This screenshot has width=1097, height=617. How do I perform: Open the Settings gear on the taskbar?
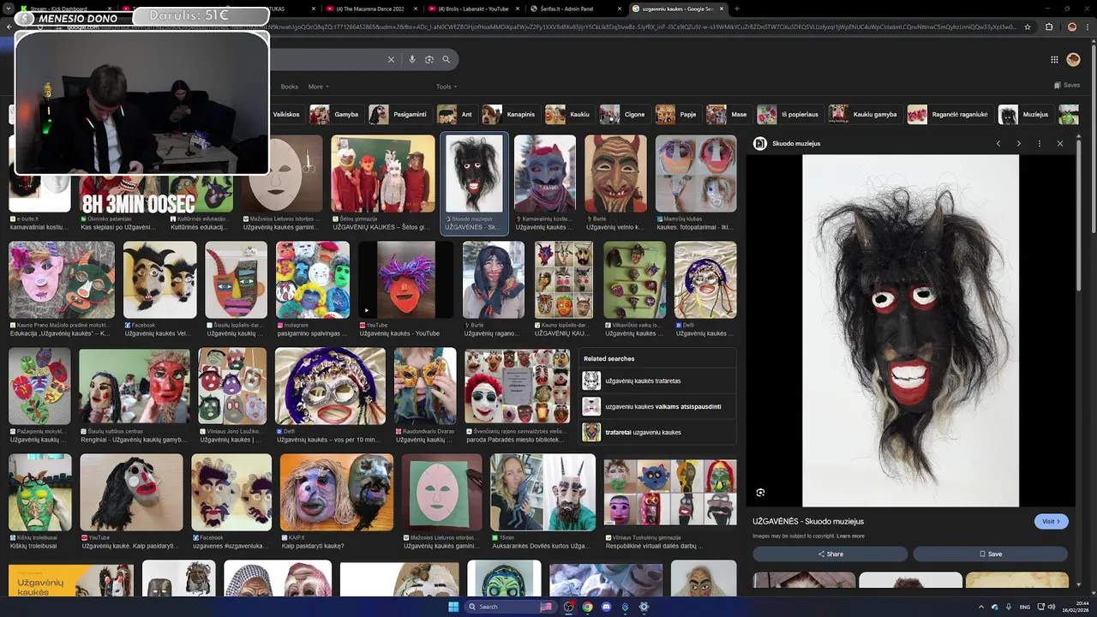point(644,607)
